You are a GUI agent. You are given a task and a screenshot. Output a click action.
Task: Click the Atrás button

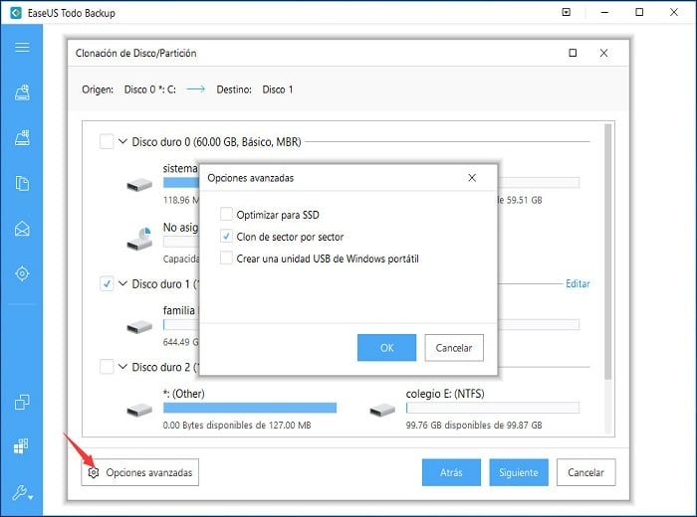click(451, 472)
